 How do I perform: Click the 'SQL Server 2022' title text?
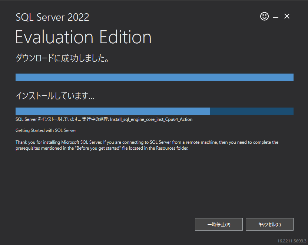pyautogui.click(x=53, y=17)
